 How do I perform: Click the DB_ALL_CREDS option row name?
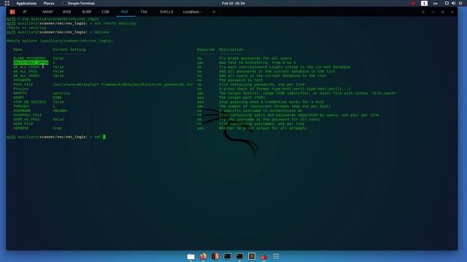(26, 67)
